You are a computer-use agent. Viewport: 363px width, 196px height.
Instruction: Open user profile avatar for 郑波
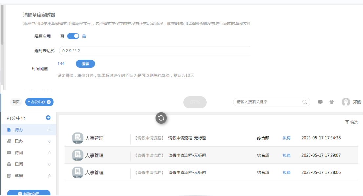(x=346, y=102)
